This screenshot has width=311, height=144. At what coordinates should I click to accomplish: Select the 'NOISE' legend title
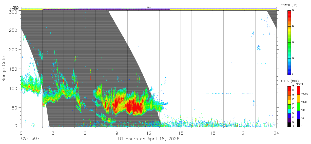pyautogui.click(x=300, y=84)
